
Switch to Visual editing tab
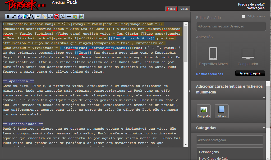[x=184, y=9]
